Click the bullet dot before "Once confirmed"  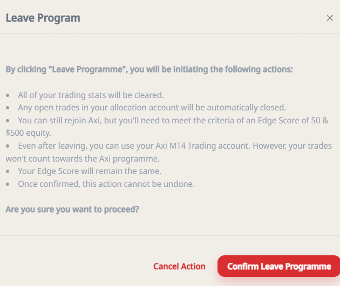pyautogui.click(x=8, y=185)
